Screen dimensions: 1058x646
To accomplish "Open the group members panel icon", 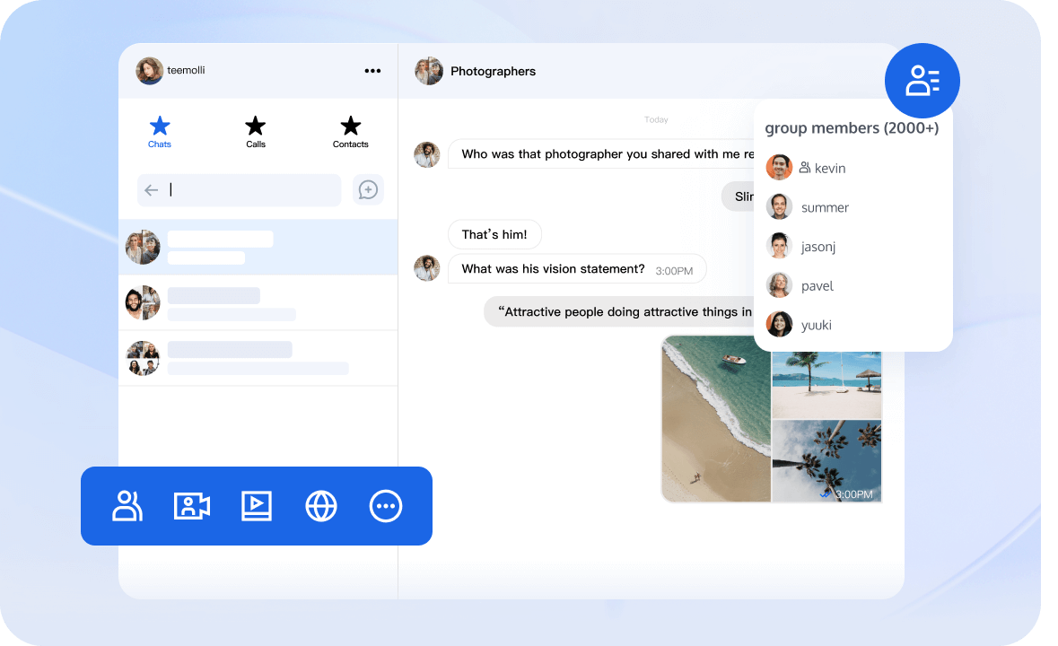I will pos(922,80).
